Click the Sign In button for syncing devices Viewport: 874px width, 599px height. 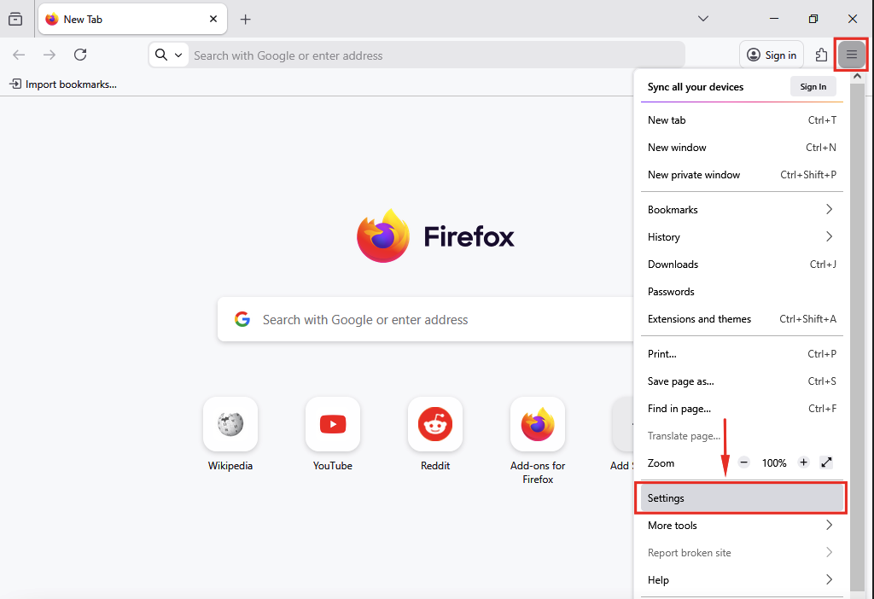click(813, 86)
